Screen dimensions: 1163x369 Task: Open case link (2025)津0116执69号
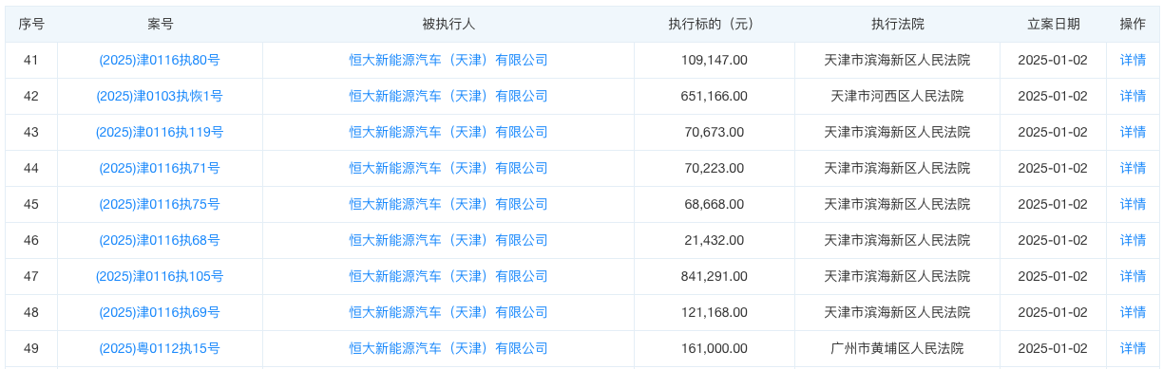(x=160, y=312)
